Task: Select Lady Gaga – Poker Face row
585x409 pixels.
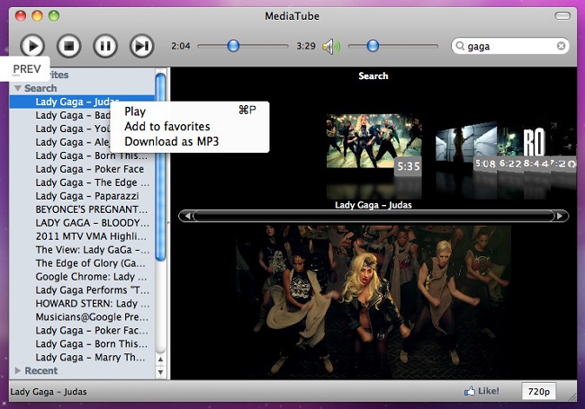Action: [x=82, y=169]
